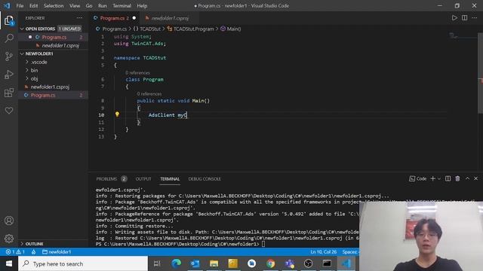
Task: Run the code with the play icon
Action: pos(454,18)
